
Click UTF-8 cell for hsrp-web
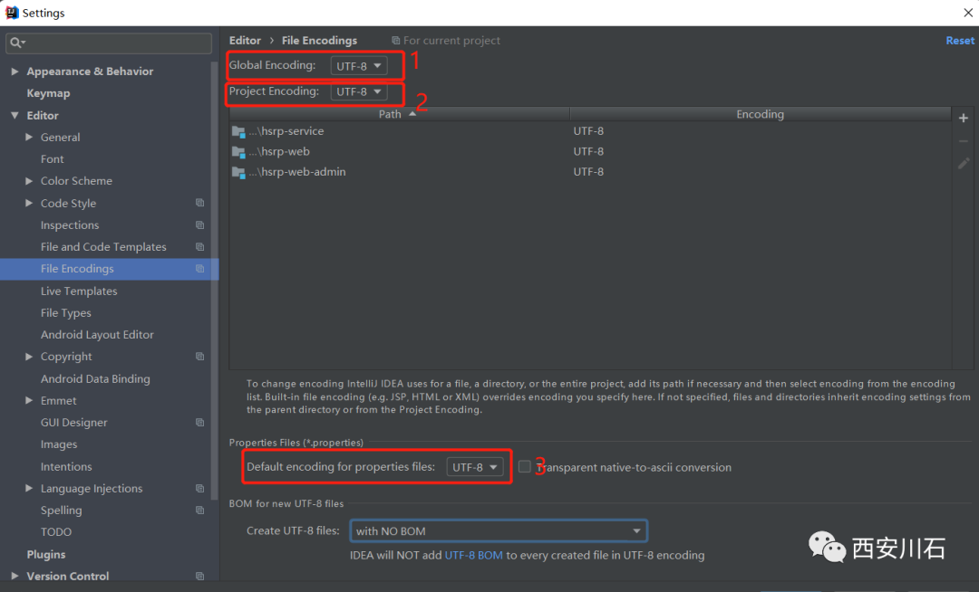click(x=588, y=151)
